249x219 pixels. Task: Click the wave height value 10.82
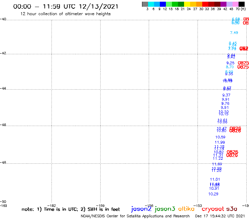[219, 152]
